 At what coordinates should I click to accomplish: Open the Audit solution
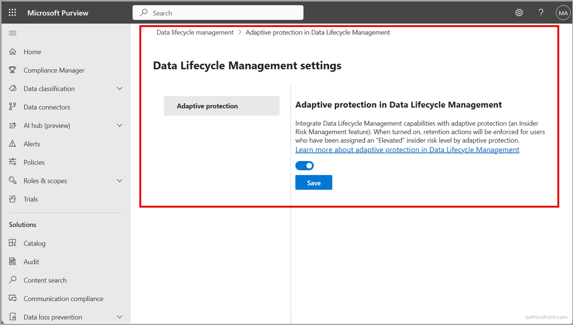click(x=31, y=261)
